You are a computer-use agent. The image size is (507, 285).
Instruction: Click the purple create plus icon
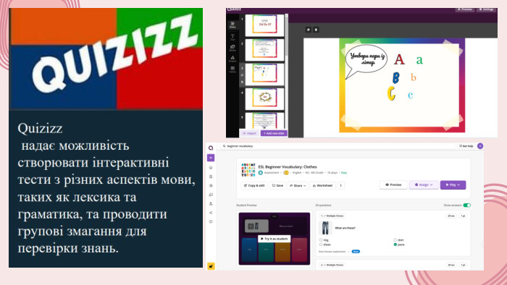point(211,158)
